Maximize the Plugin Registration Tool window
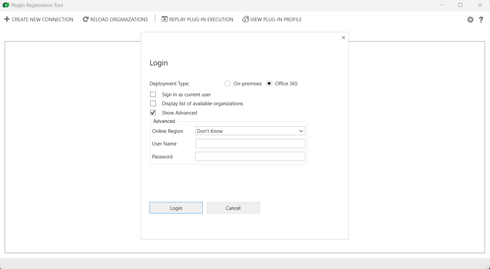Image resolution: width=490 pixels, height=269 pixels. tap(460, 5)
